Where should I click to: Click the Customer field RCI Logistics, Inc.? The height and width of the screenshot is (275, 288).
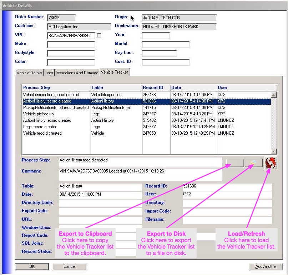tap(79, 27)
